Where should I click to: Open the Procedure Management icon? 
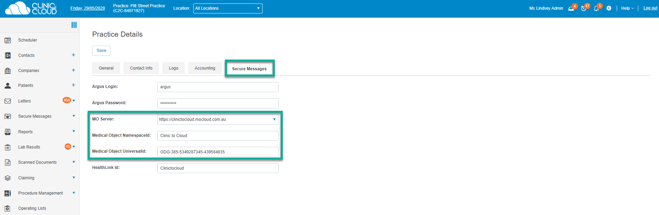(x=8, y=193)
